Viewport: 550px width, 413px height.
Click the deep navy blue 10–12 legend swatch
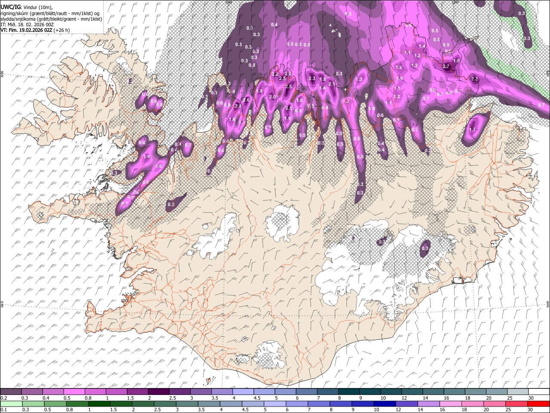pyautogui.click(x=385, y=404)
